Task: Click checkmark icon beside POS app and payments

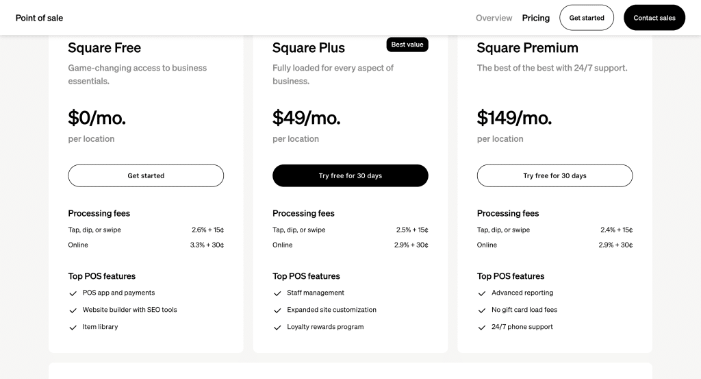Action: [x=73, y=293]
